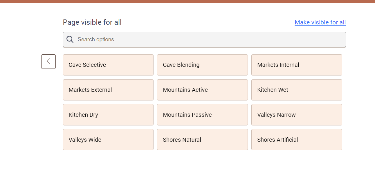Screen dimensions: 375x176
Task: Choose the Mountains Active tile
Action: [202, 90]
